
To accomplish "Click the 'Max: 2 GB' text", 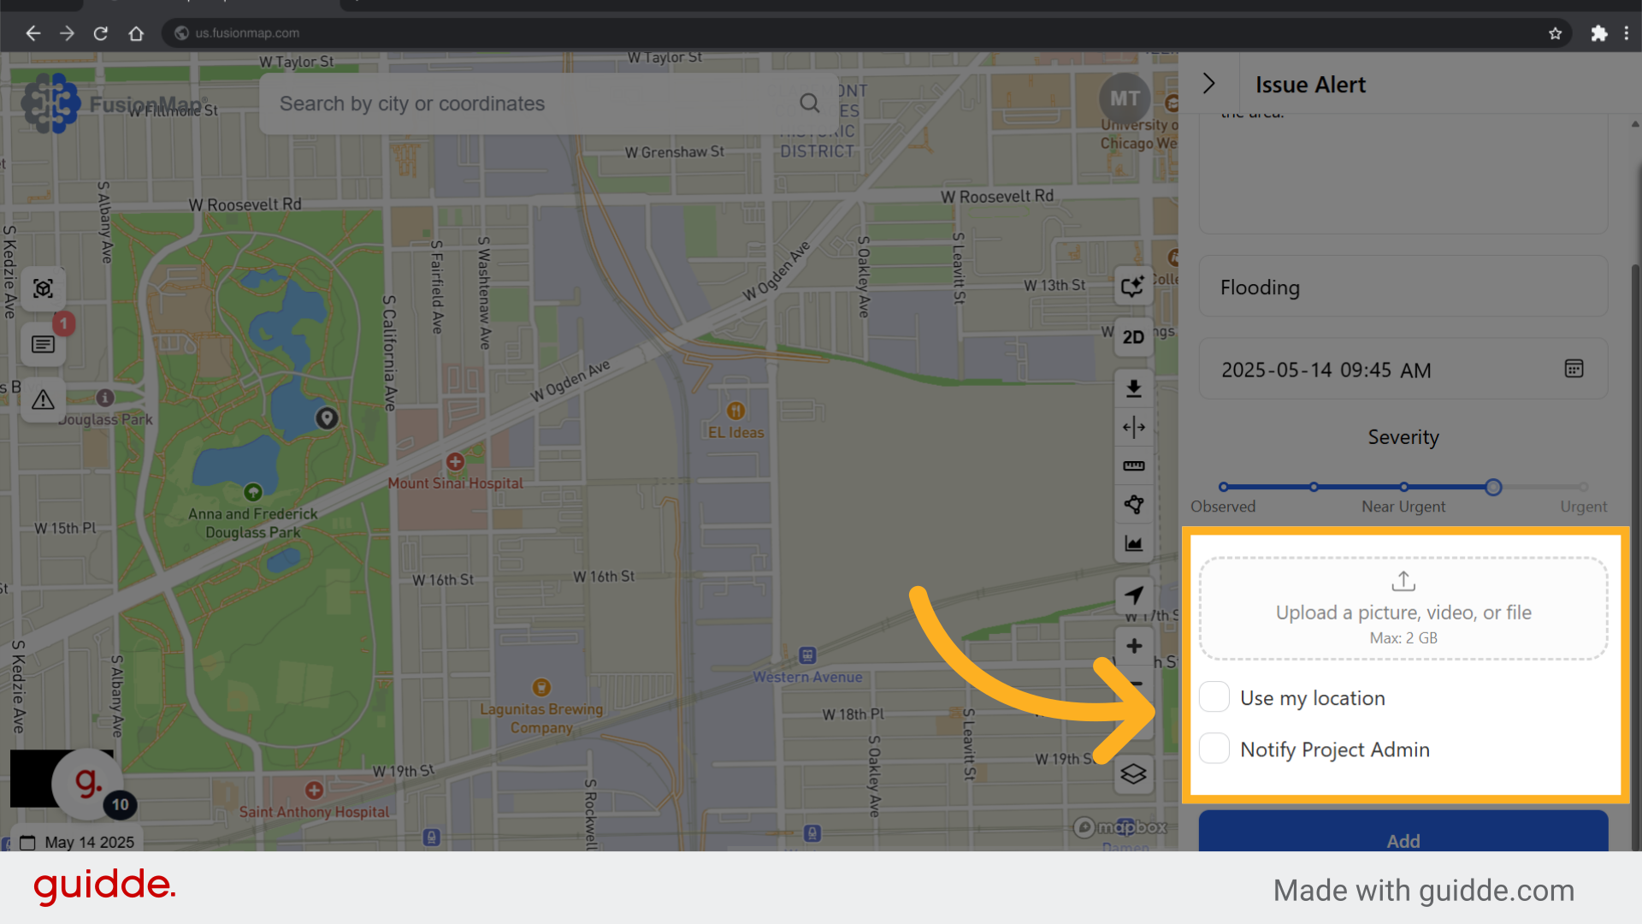I will 1403,638.
